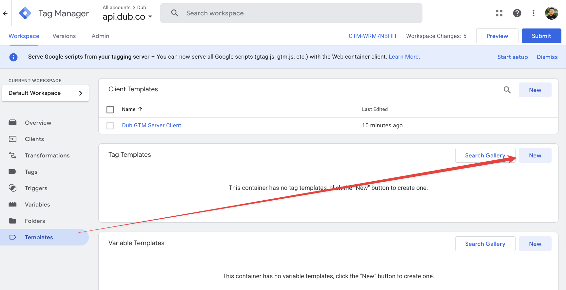Click the Triggers sidebar icon

13,188
